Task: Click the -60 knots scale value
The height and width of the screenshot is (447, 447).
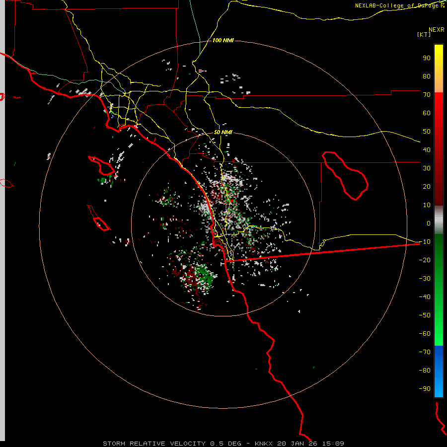Action: pyautogui.click(x=425, y=334)
